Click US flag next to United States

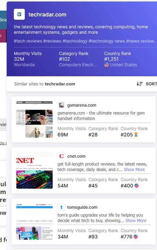point(106,65)
